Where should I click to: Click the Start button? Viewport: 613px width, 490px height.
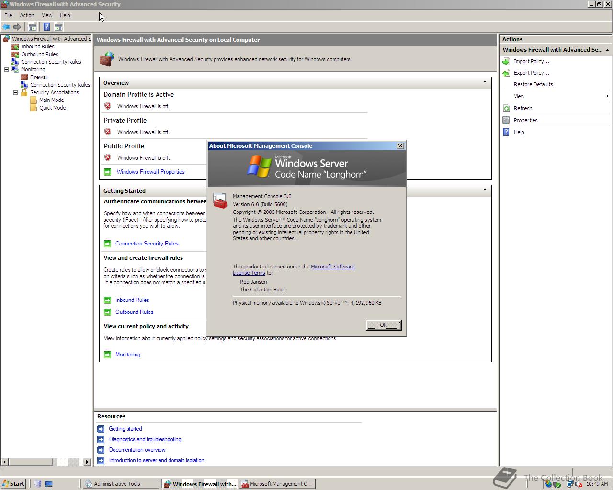pos(13,484)
